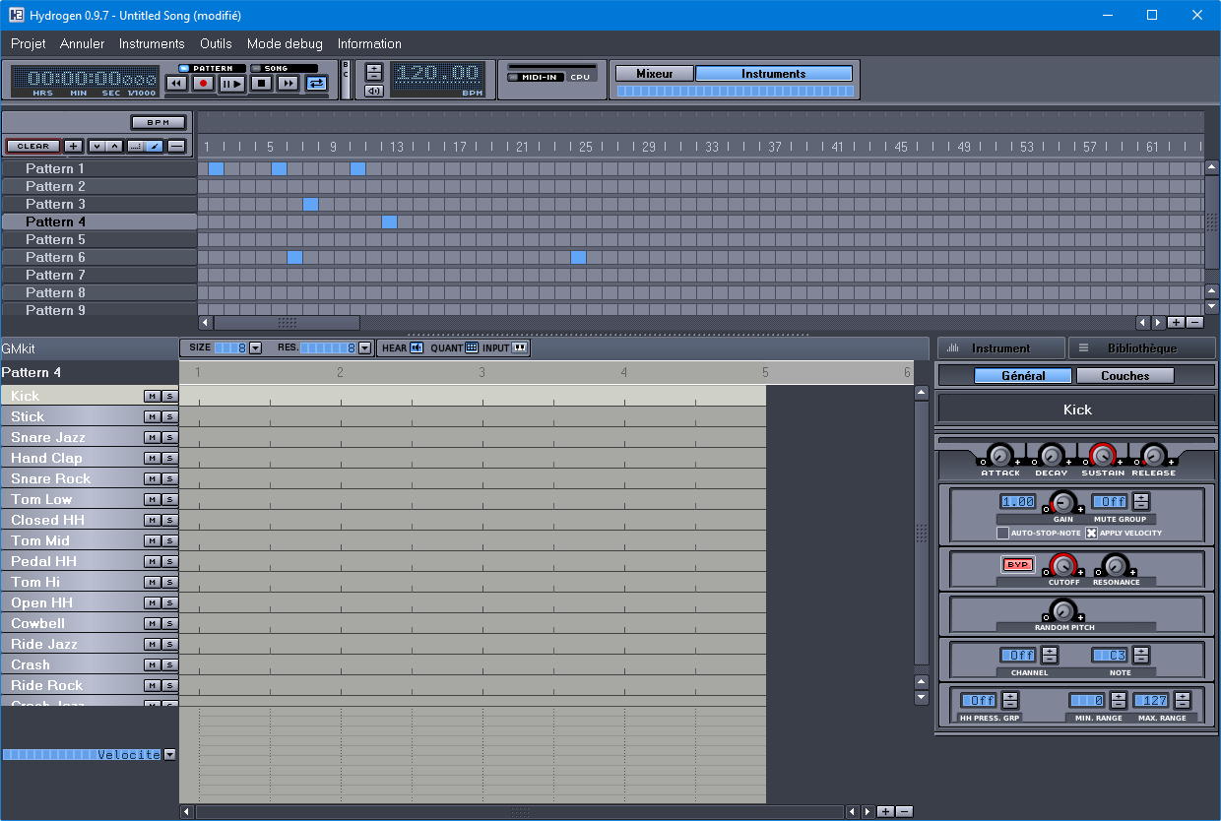Toggle the metronome speaker icon beside BPM
The width and height of the screenshot is (1221, 821).
pos(373,92)
